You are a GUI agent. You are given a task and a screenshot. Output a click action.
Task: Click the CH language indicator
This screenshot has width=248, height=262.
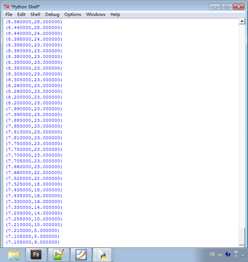coord(212,254)
